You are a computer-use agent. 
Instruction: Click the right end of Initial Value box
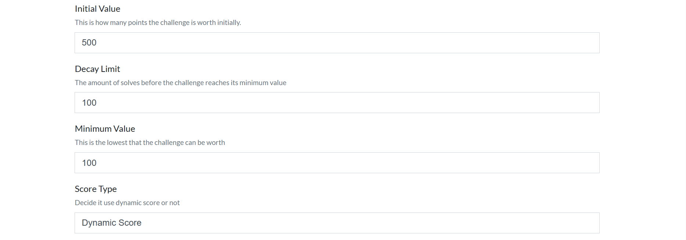[x=588, y=43]
